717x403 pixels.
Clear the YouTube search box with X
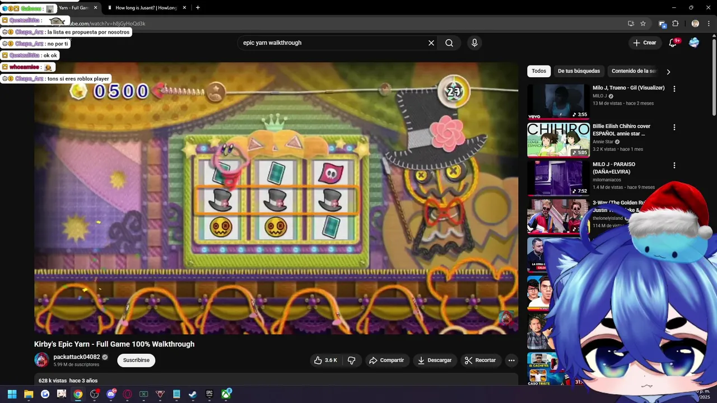tap(431, 43)
